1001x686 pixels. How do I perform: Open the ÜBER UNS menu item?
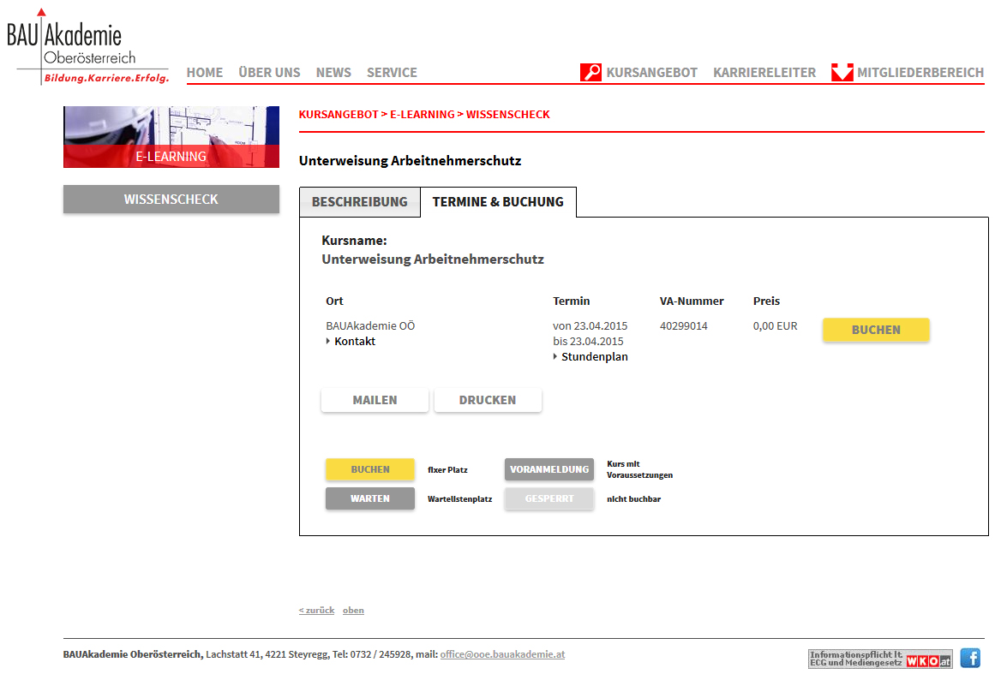[269, 73]
